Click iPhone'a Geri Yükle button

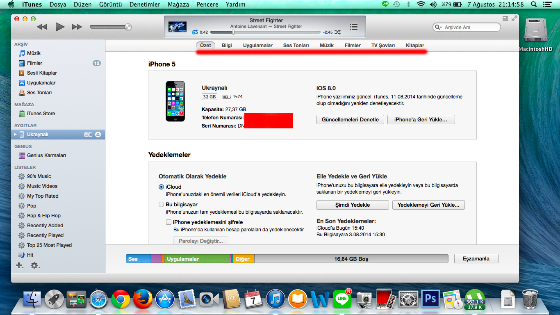(421, 120)
